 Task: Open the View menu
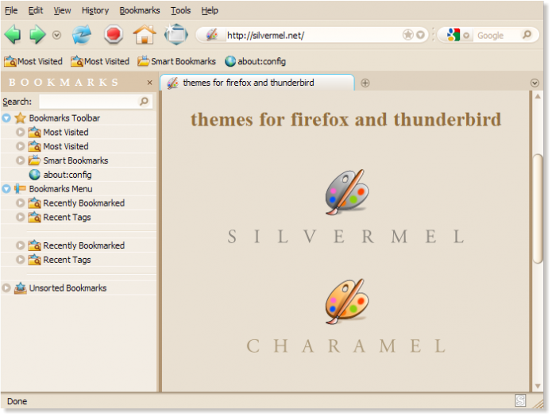click(62, 10)
